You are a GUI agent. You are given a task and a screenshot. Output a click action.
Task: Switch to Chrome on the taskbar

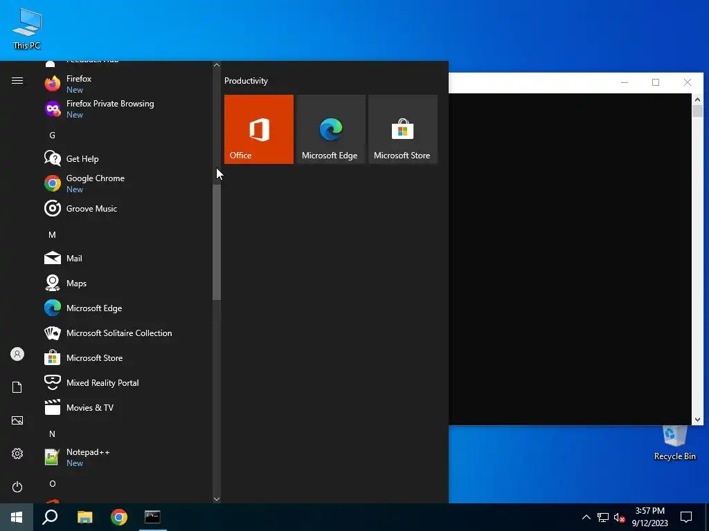coord(119,517)
